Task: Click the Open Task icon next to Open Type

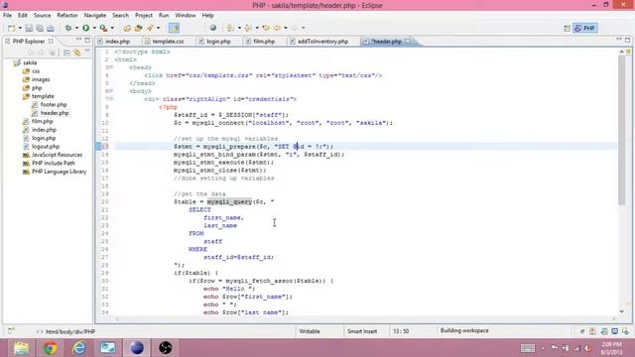Action: pyautogui.click(x=138, y=28)
